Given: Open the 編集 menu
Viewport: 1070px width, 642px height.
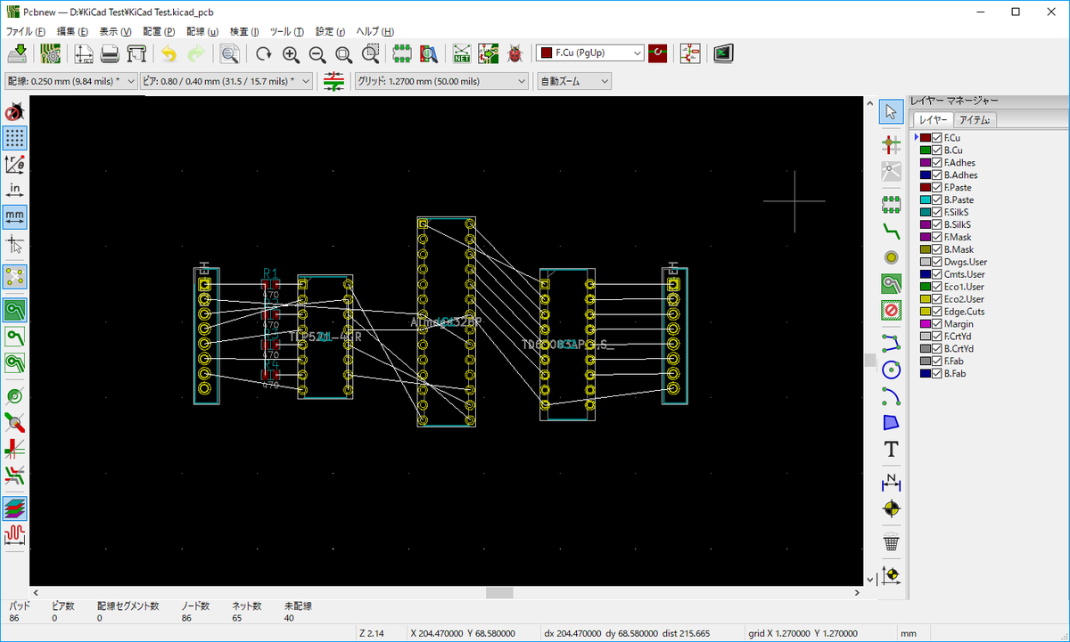Looking at the screenshot, I should click(x=72, y=31).
